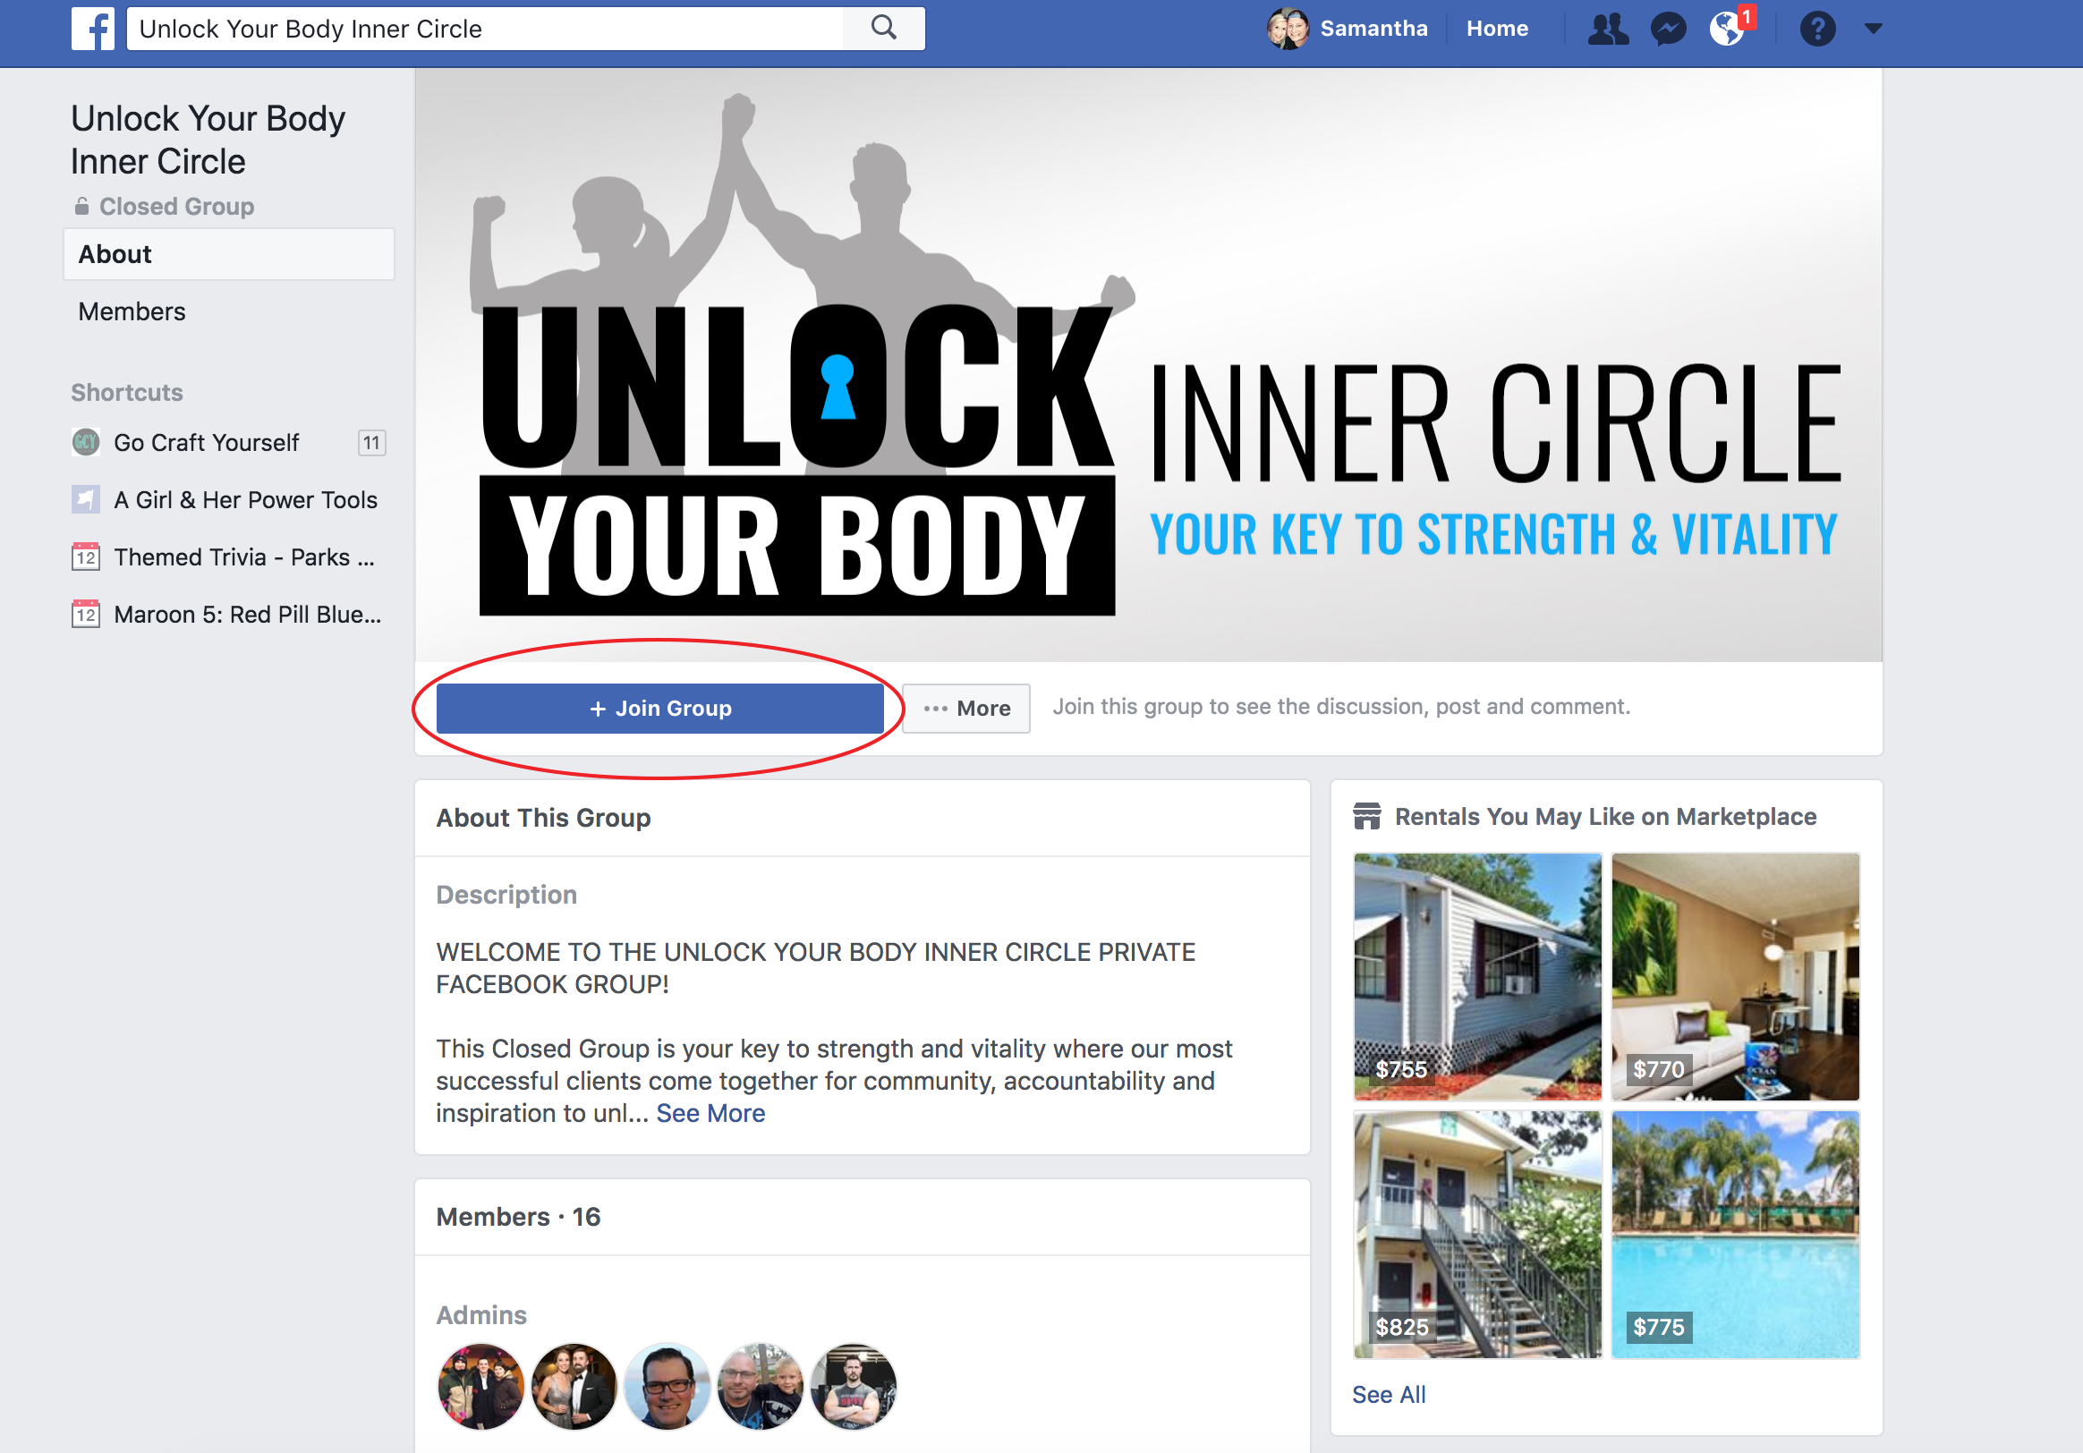Screen dimensions: 2083x1453
Task: Open the $755 rental listing thumbnail
Action: click(x=1477, y=977)
